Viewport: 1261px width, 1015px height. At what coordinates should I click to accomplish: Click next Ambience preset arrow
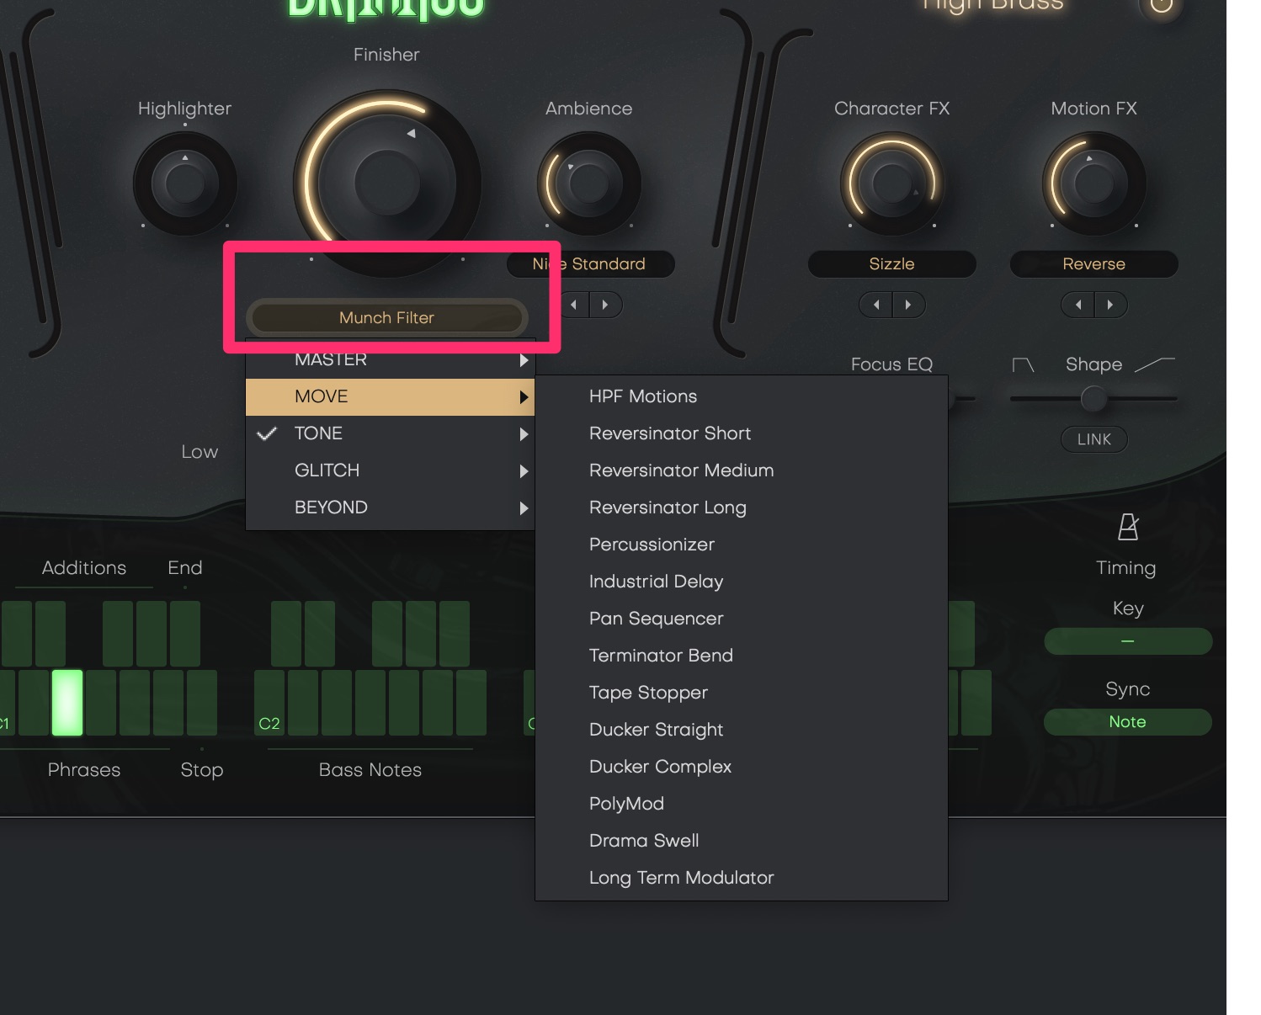[605, 305]
